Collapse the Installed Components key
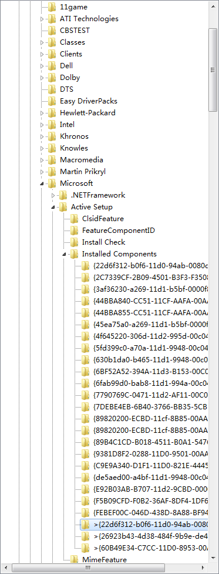 pos(64,254)
